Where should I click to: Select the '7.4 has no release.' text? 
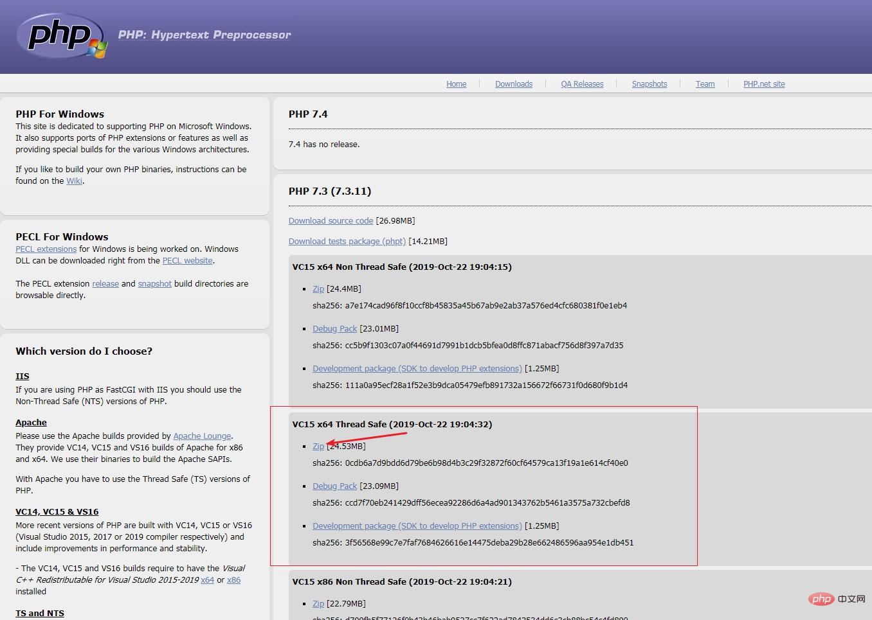324,145
